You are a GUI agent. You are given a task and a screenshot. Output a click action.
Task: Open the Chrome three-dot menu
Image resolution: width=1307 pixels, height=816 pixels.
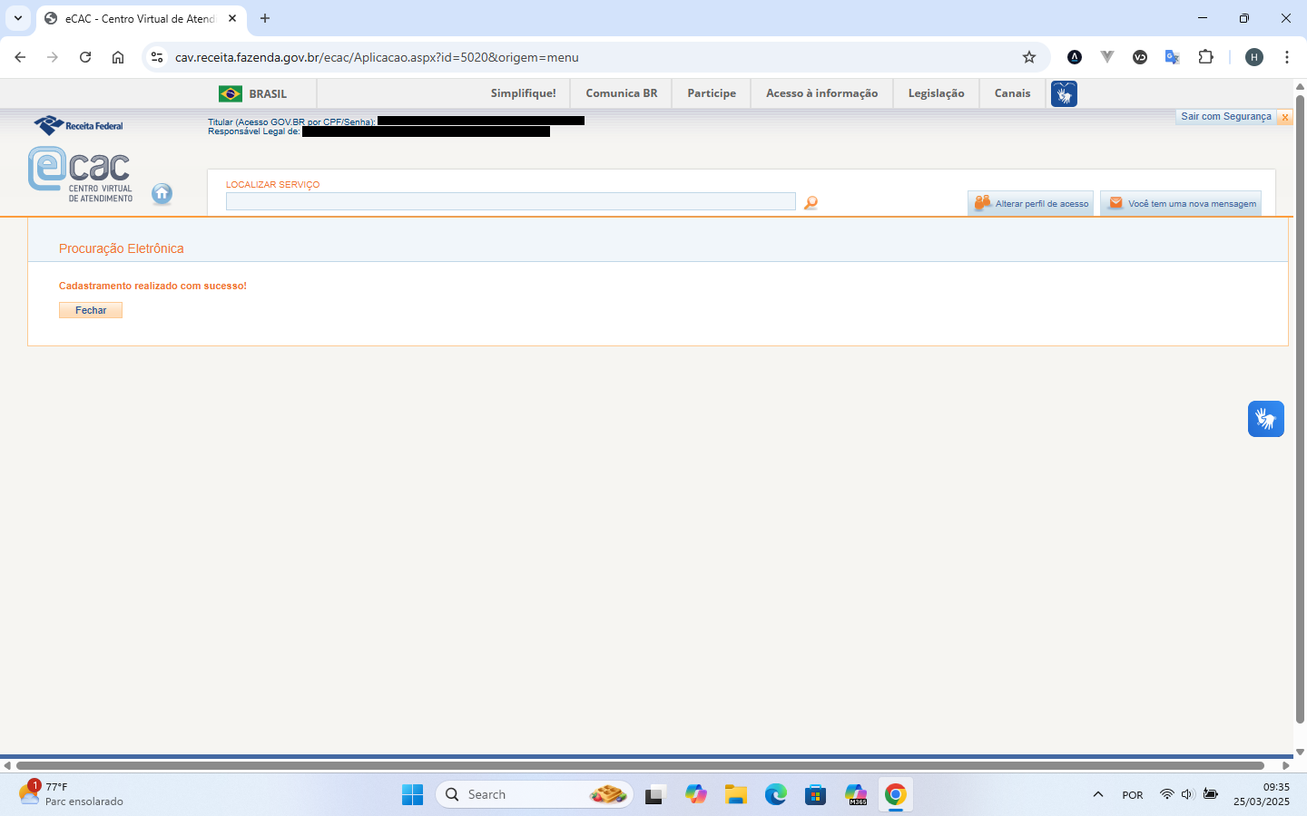coord(1287,57)
